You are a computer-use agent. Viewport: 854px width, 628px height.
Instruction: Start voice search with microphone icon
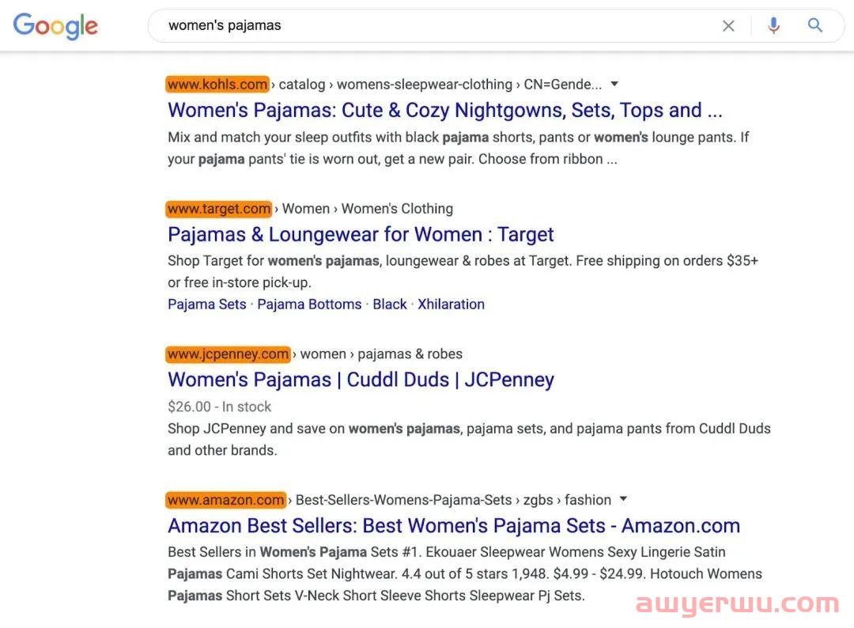point(773,25)
